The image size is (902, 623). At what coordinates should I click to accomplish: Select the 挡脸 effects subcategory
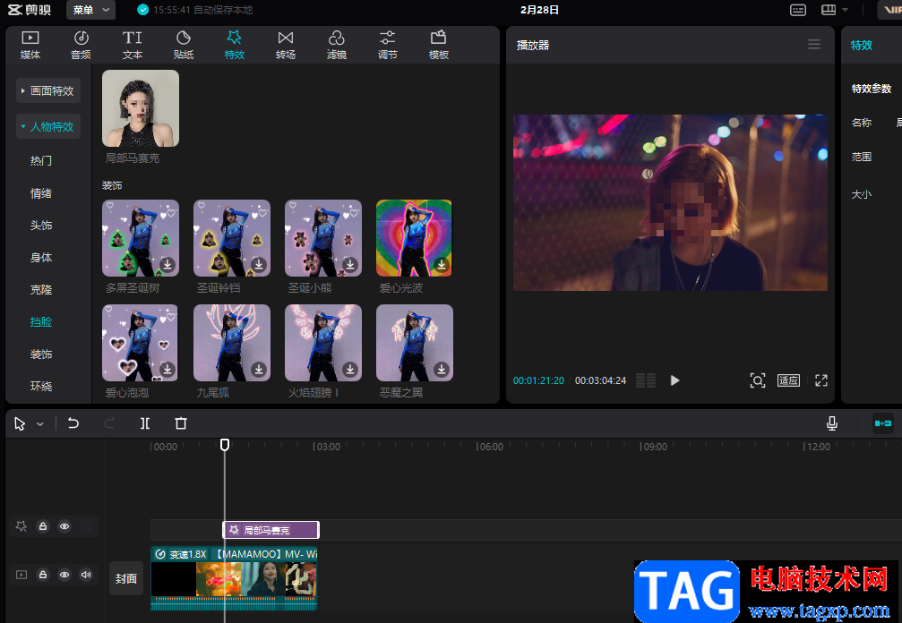41,322
